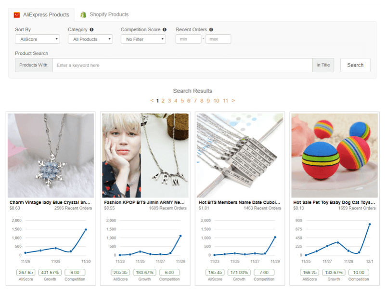The width and height of the screenshot is (386, 291).
Task: Click the 367.65 AliScore badge
Action: pyautogui.click(x=26, y=273)
